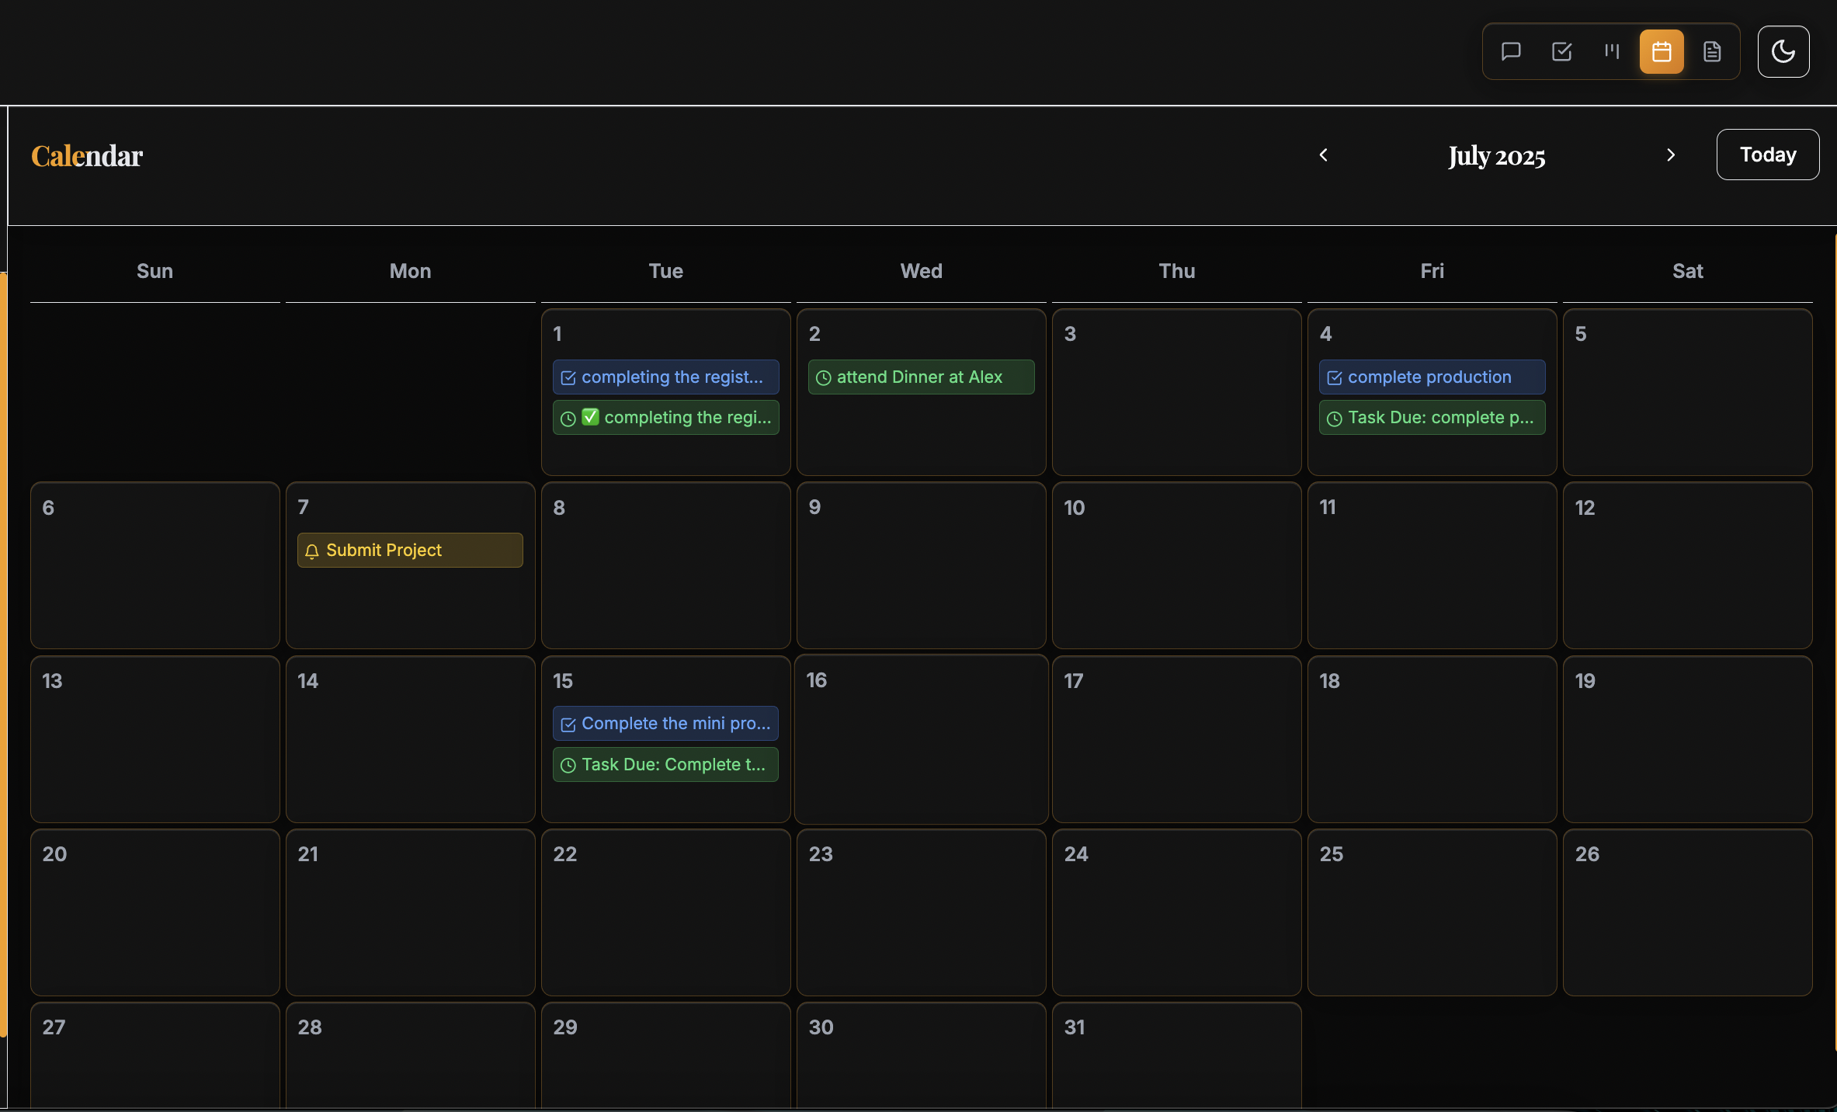Viewport: 1837px width, 1112px height.
Task: Open 'attend Dinner at Alex' event
Action: (x=921, y=377)
